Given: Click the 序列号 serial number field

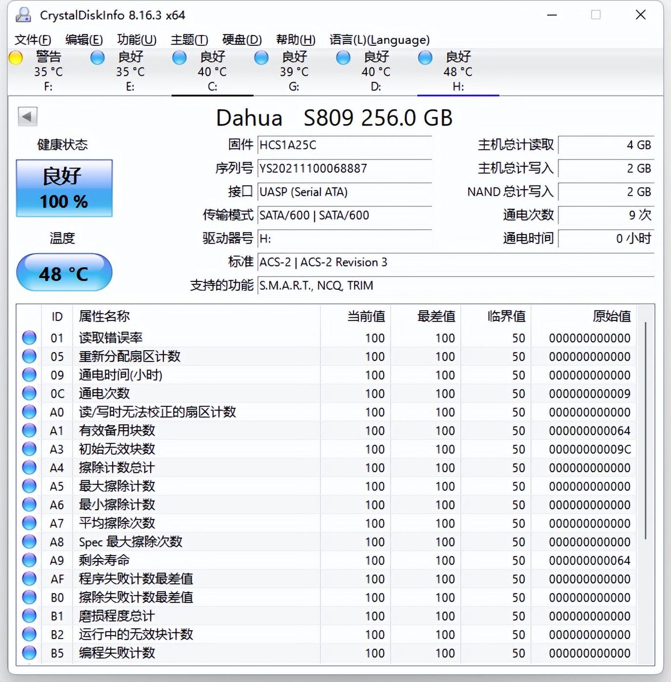Looking at the screenshot, I should pyautogui.click(x=344, y=168).
